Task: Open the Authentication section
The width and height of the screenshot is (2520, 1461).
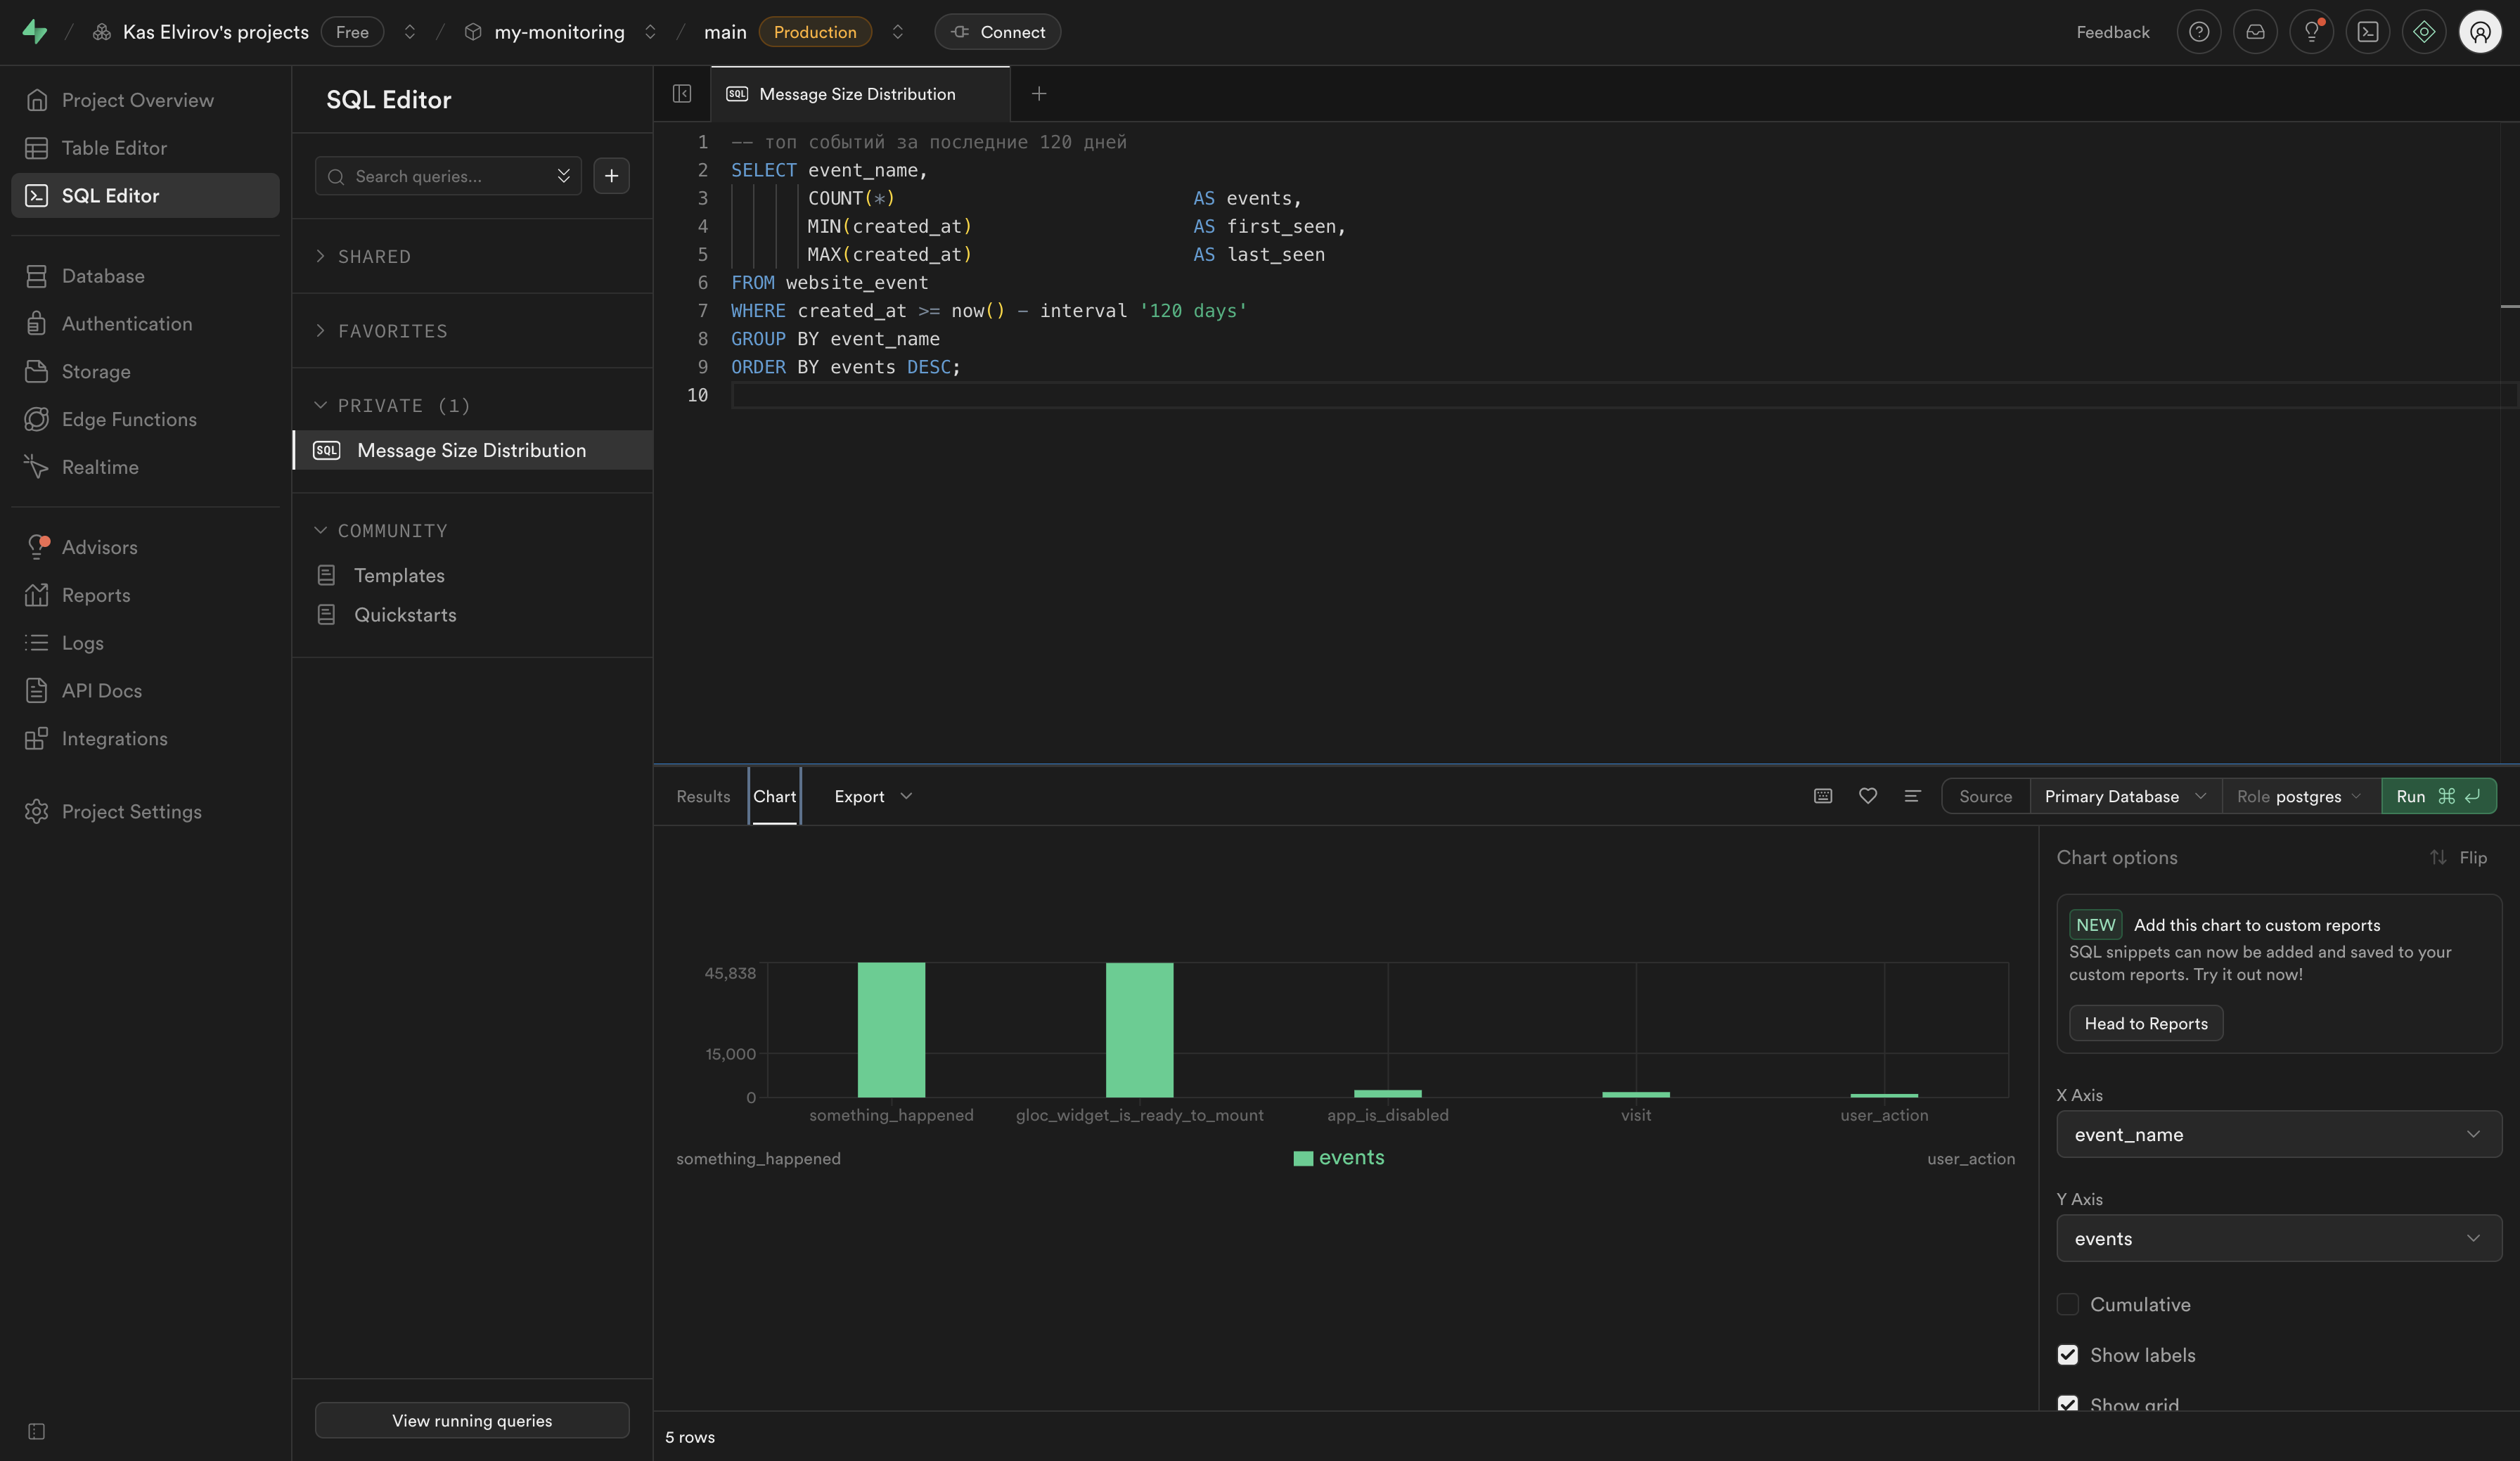Action: coord(126,323)
